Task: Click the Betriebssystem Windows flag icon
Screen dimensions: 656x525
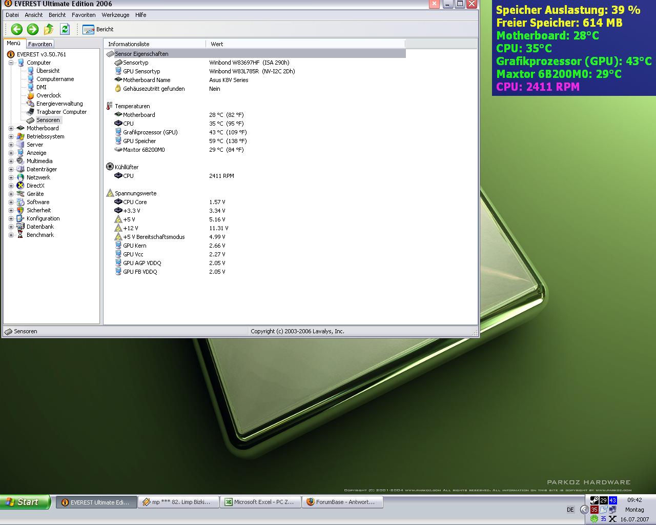Action: pos(20,136)
